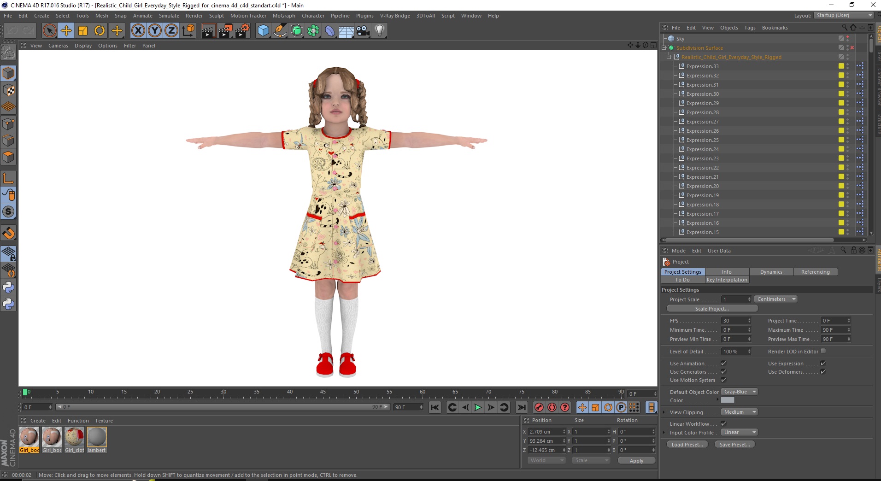Toggle Use Deformers checkbox
This screenshot has height=481, width=881.
pos(823,372)
